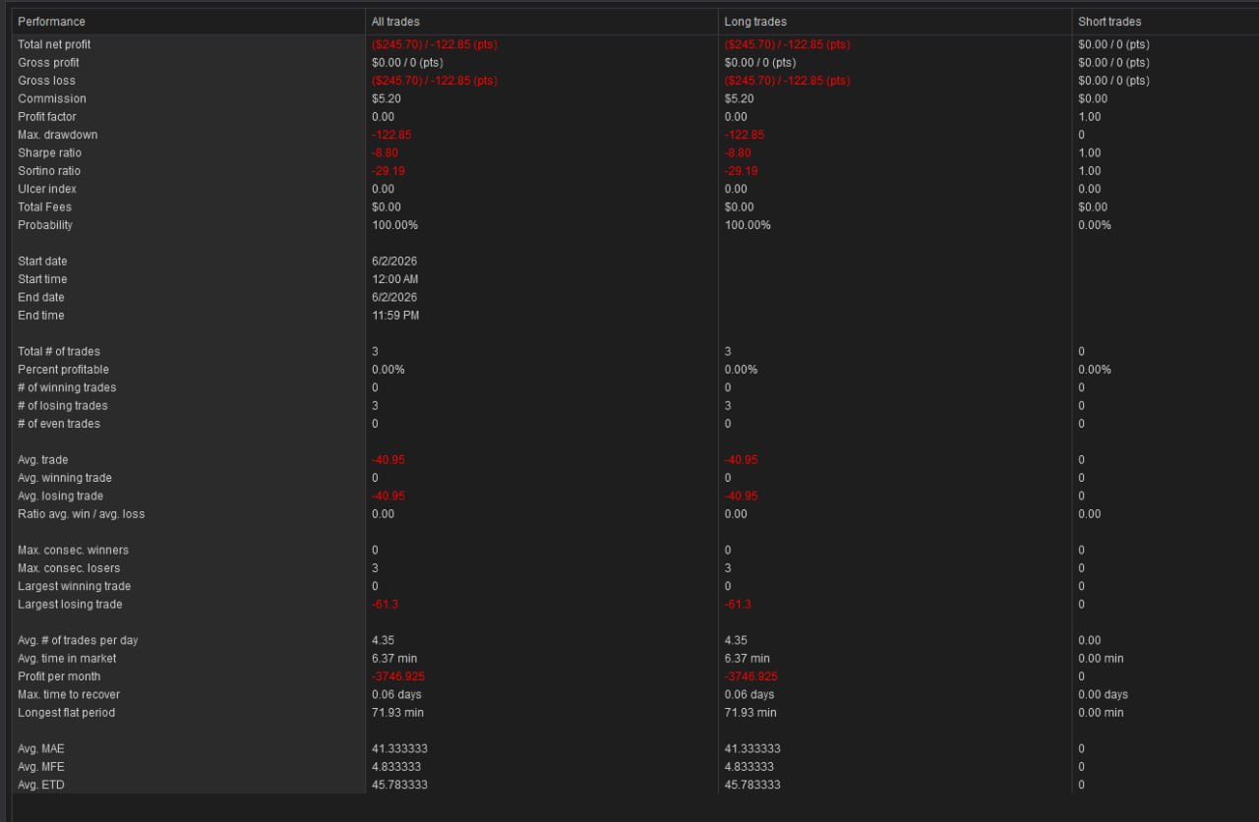This screenshot has height=822, width=1259.
Task: Click the Gross loss row label
Action: [46, 81]
